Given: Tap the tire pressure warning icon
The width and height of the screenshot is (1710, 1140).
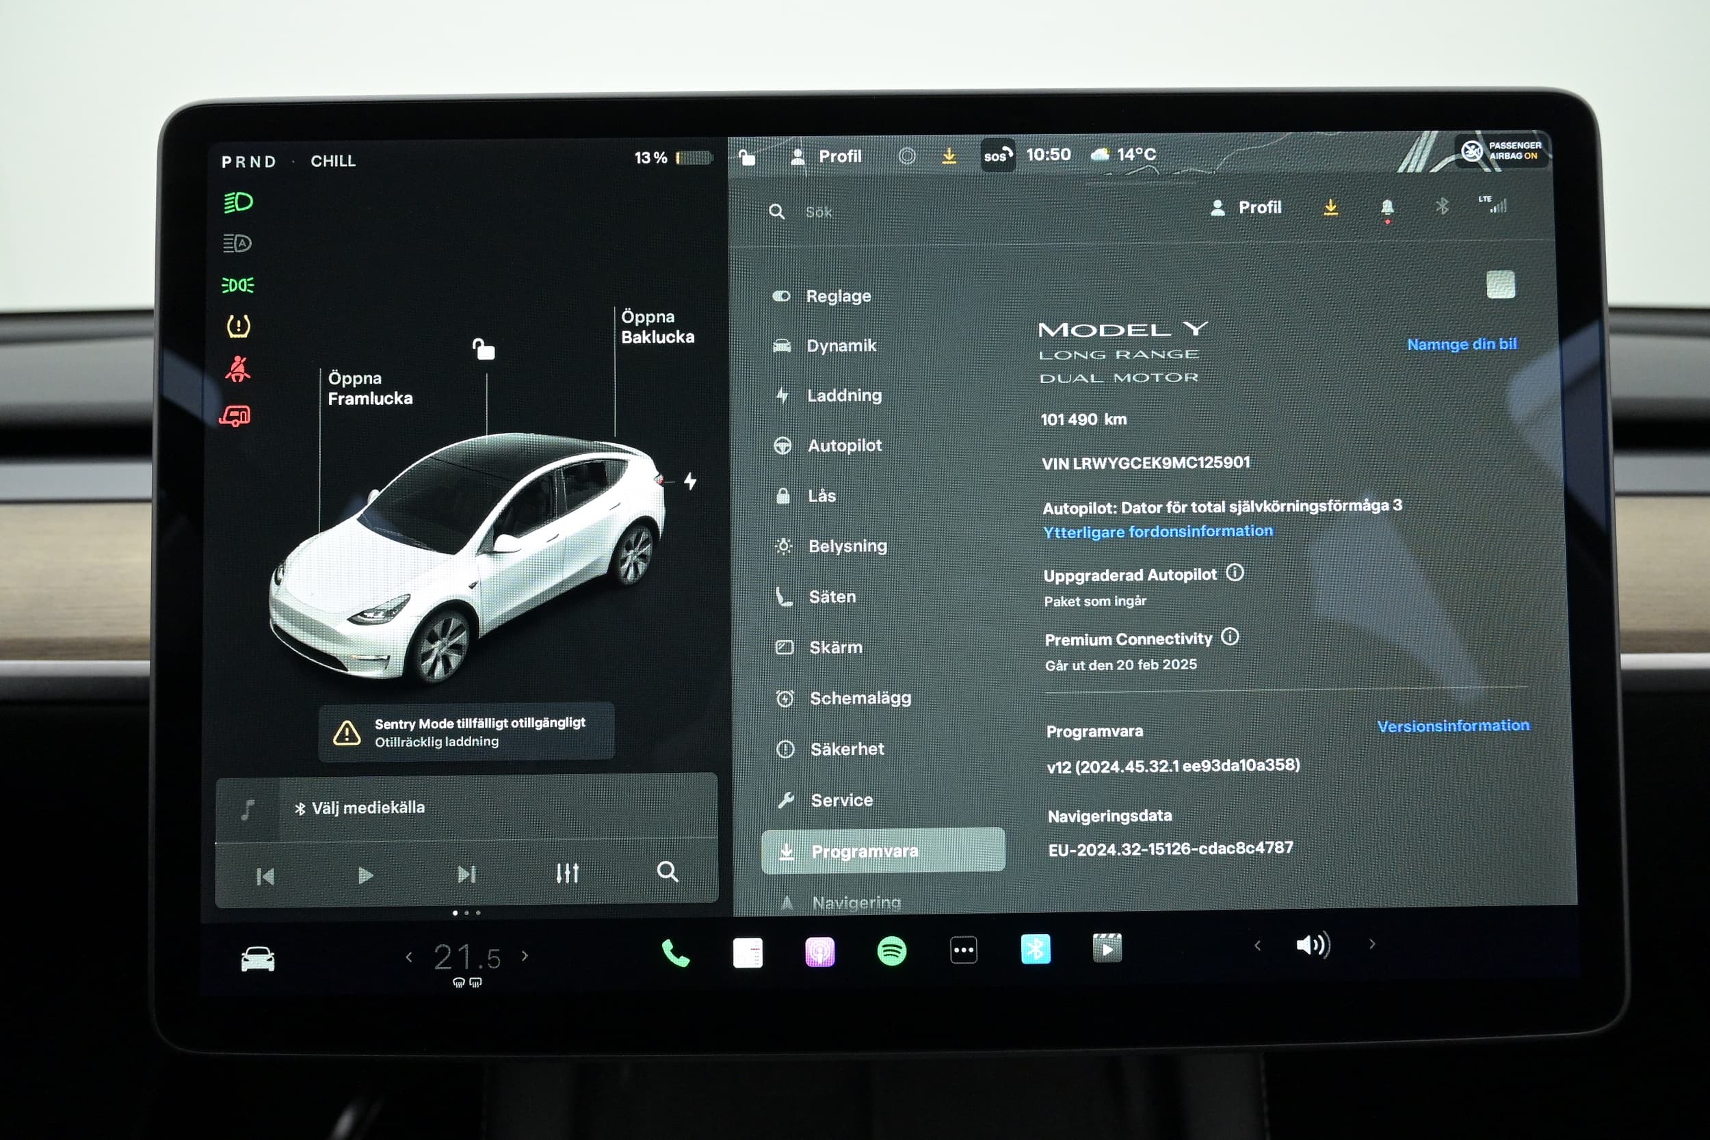Looking at the screenshot, I should click(x=239, y=326).
